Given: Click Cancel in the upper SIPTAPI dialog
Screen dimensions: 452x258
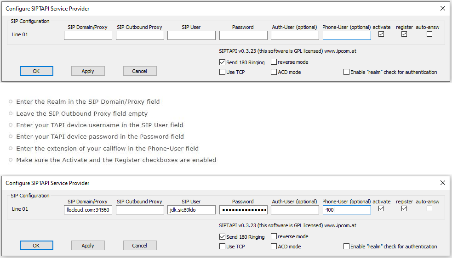Looking at the screenshot, I should click(140, 71).
